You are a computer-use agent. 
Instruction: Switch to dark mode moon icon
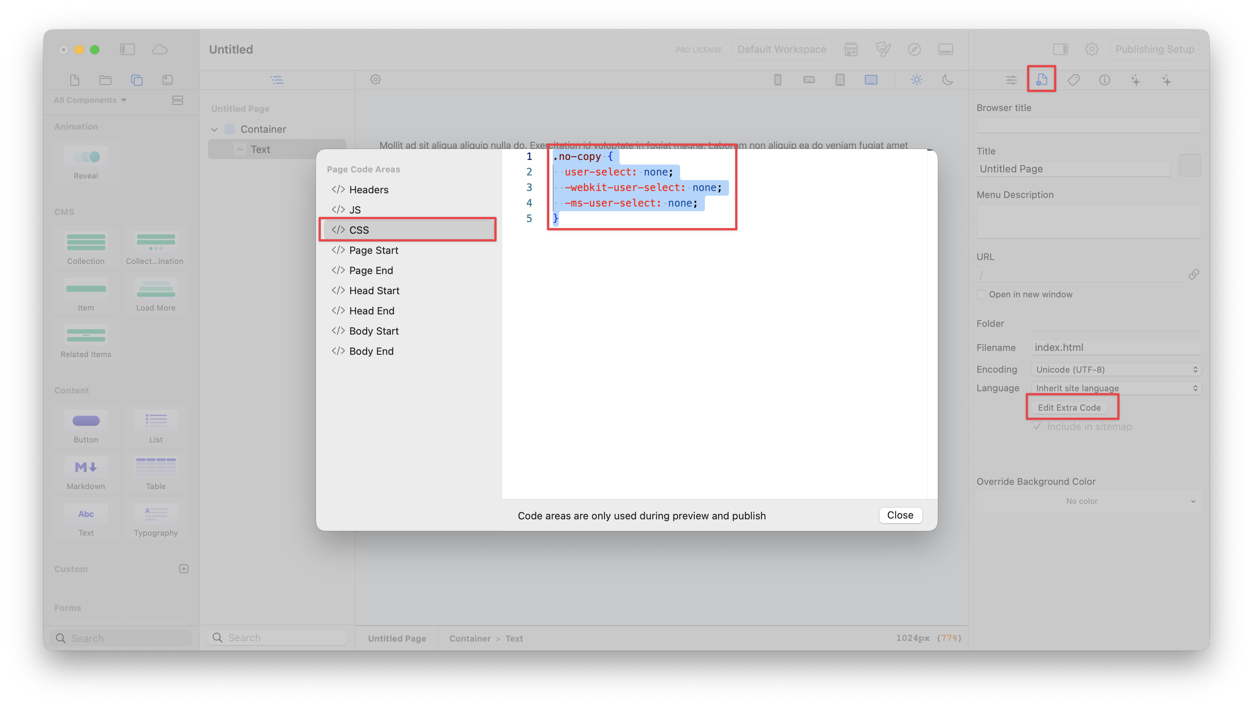tap(948, 80)
